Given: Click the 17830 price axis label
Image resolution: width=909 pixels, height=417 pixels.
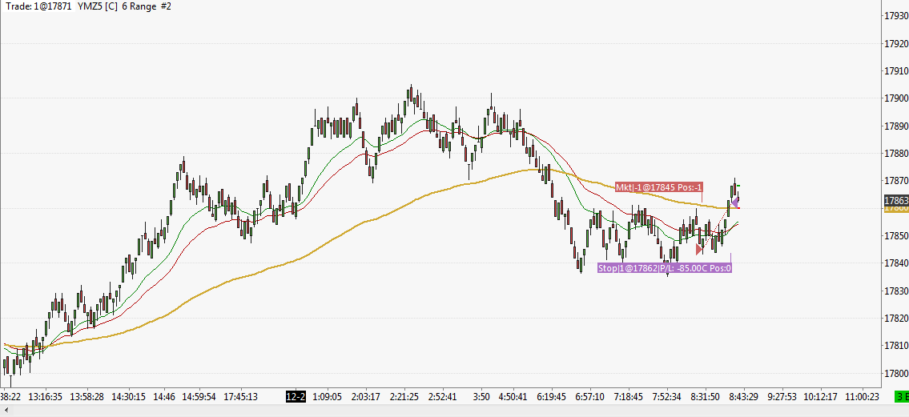Looking at the screenshot, I should point(896,291).
